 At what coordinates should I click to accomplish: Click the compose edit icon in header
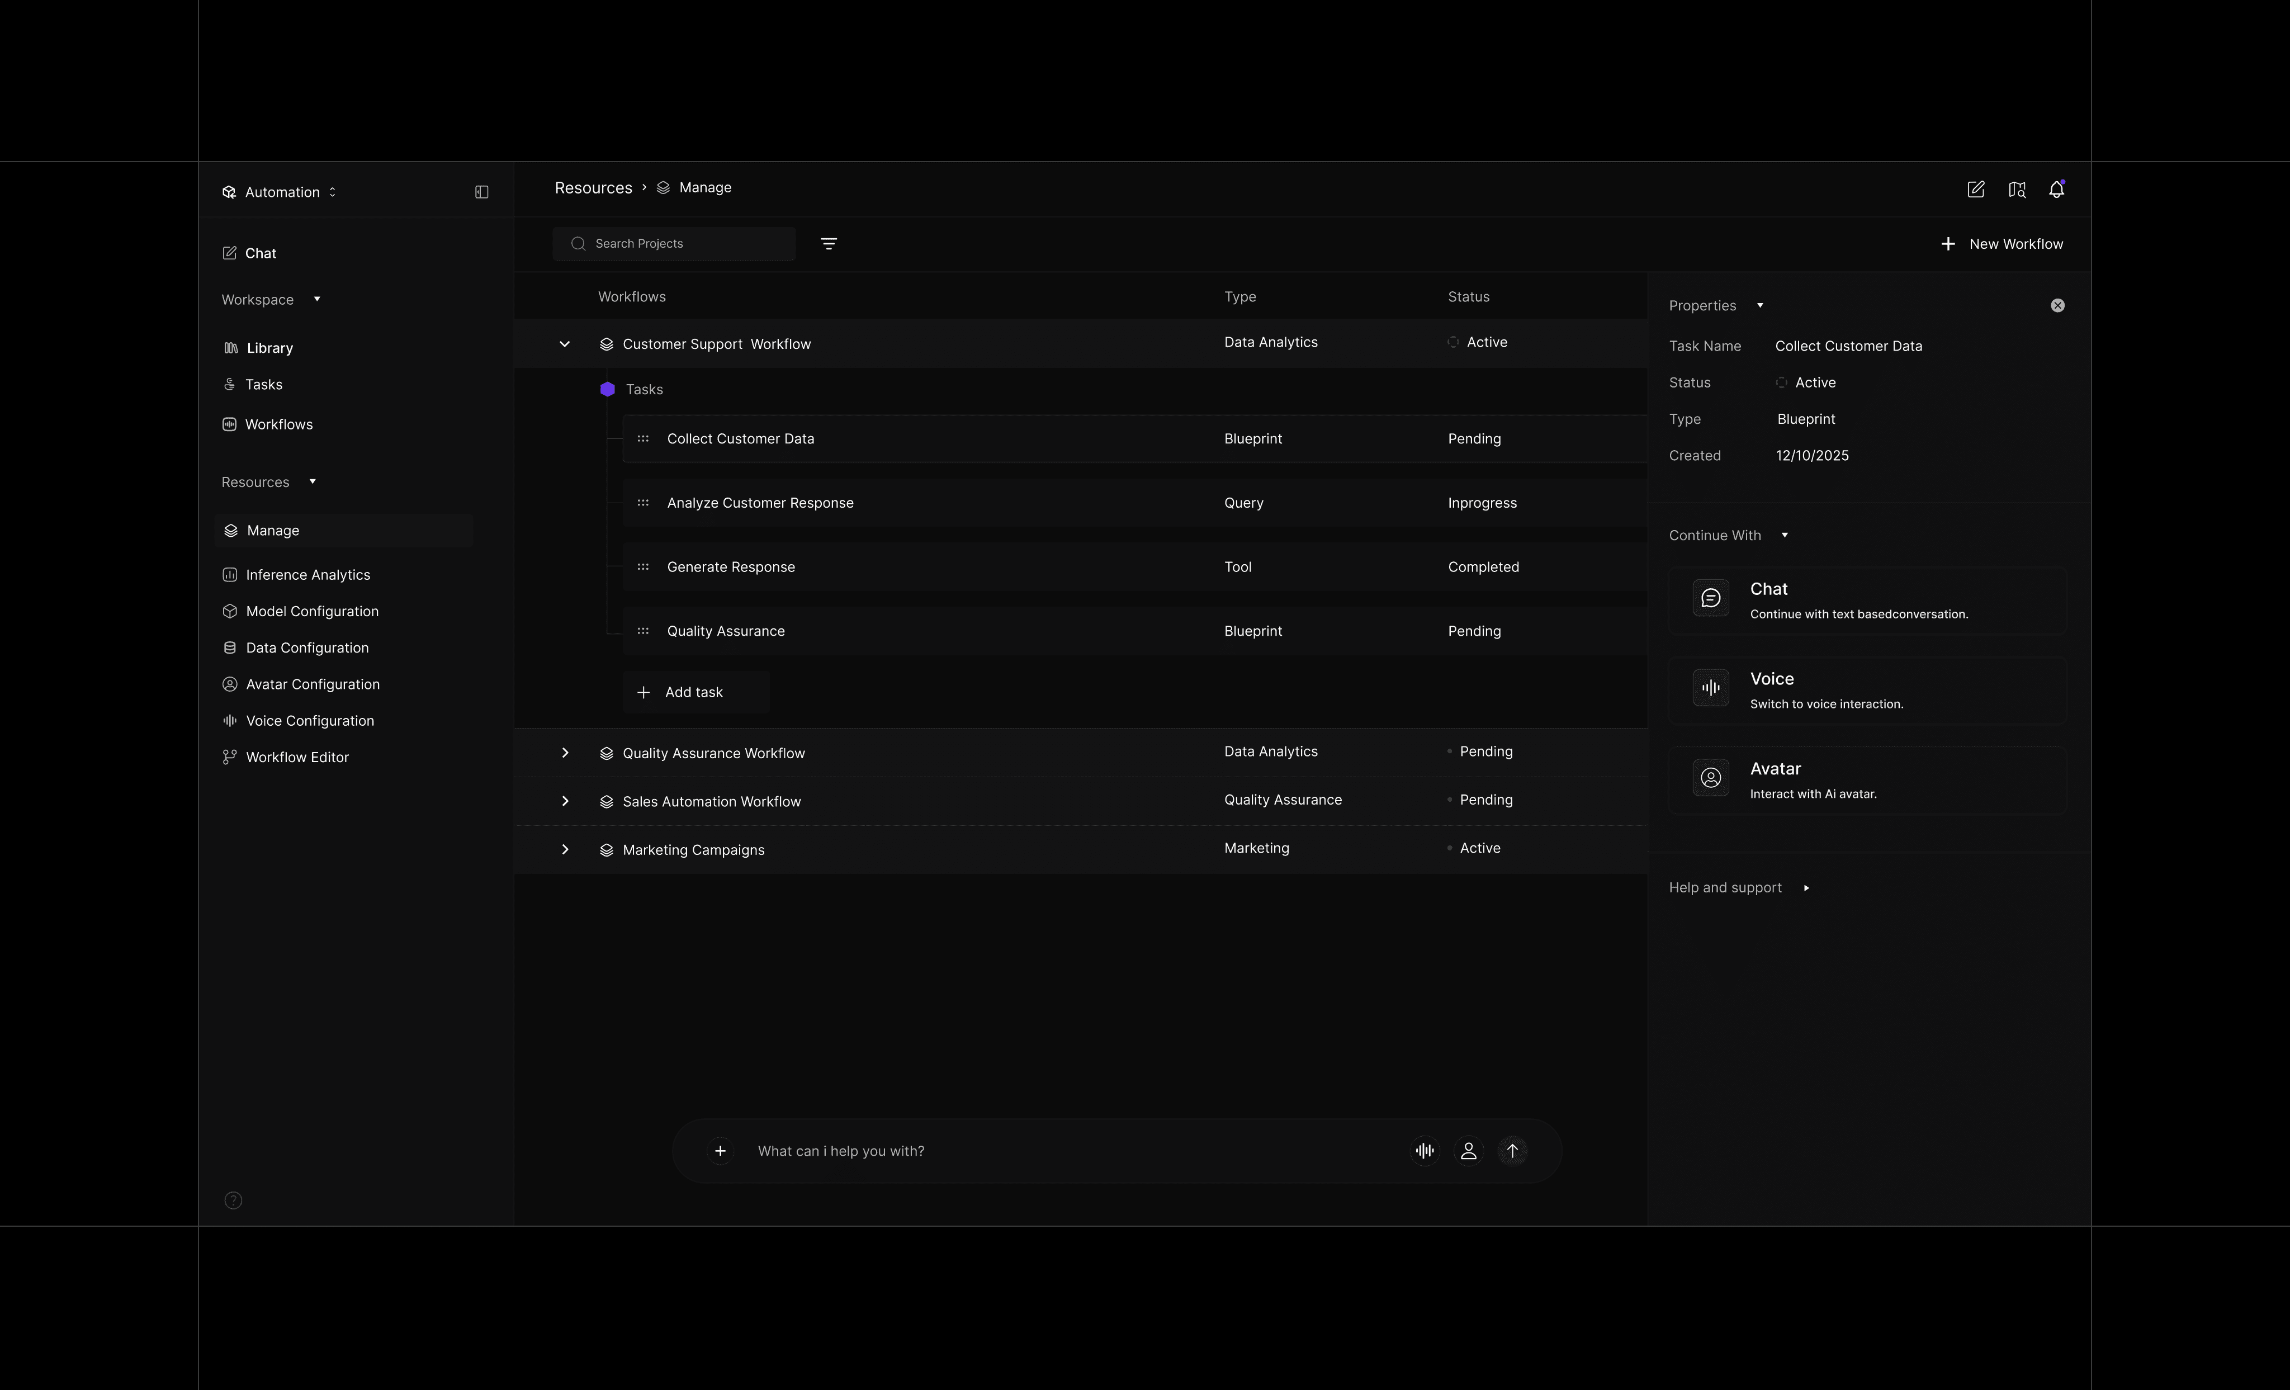pos(1976,190)
